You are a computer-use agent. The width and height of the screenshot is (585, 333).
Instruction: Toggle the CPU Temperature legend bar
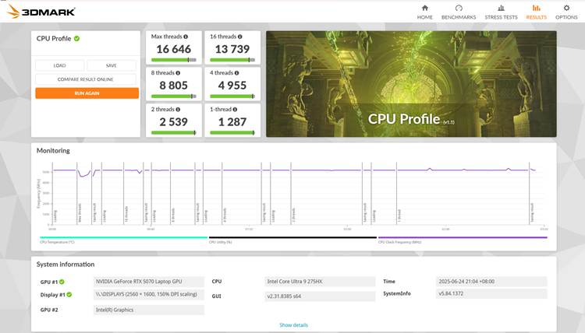click(123, 237)
